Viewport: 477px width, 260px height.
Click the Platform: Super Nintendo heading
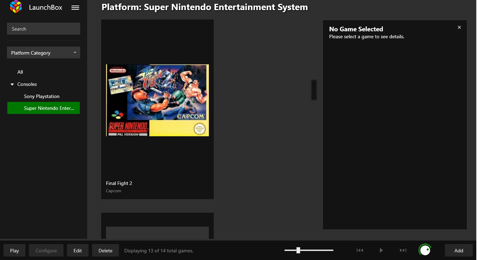205,7
